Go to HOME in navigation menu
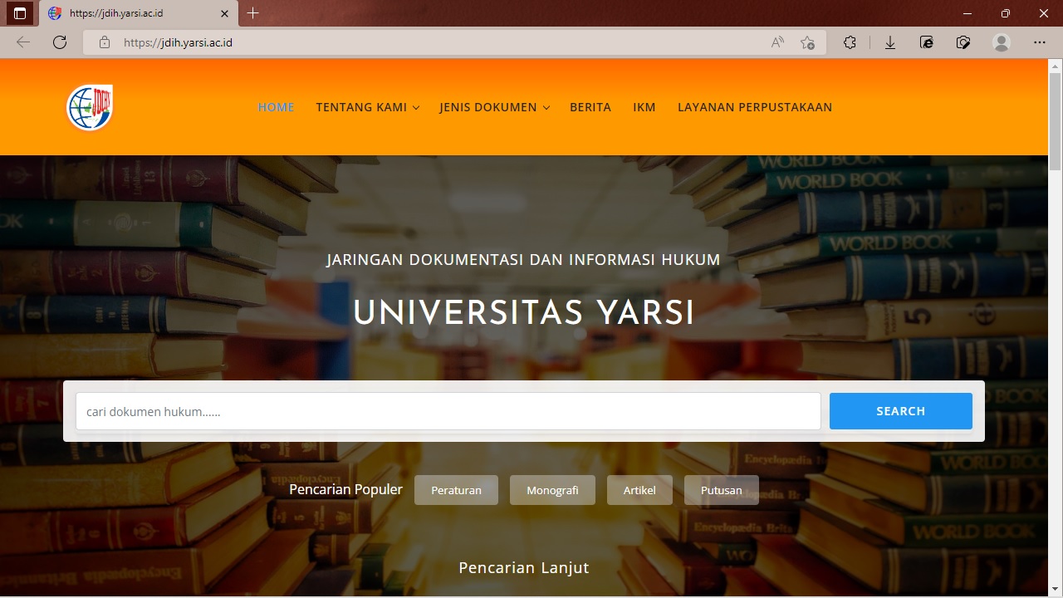Screen dimensions: 1063x598 (276, 107)
